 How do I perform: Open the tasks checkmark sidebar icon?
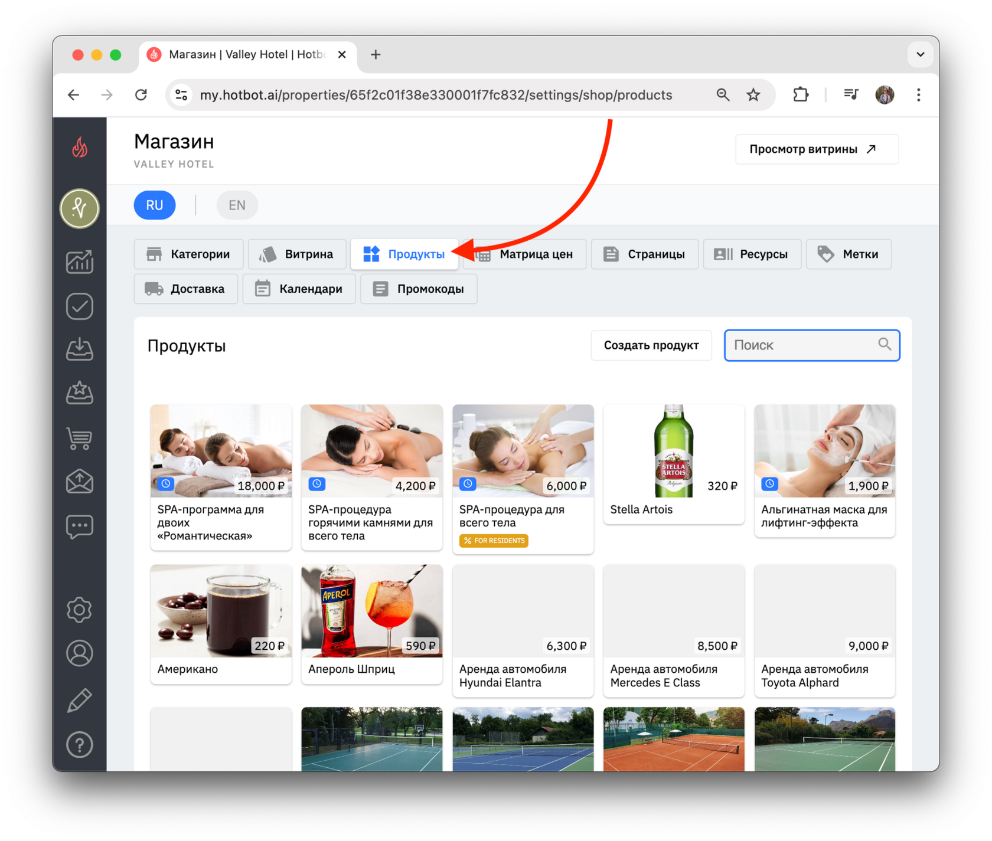tap(80, 306)
